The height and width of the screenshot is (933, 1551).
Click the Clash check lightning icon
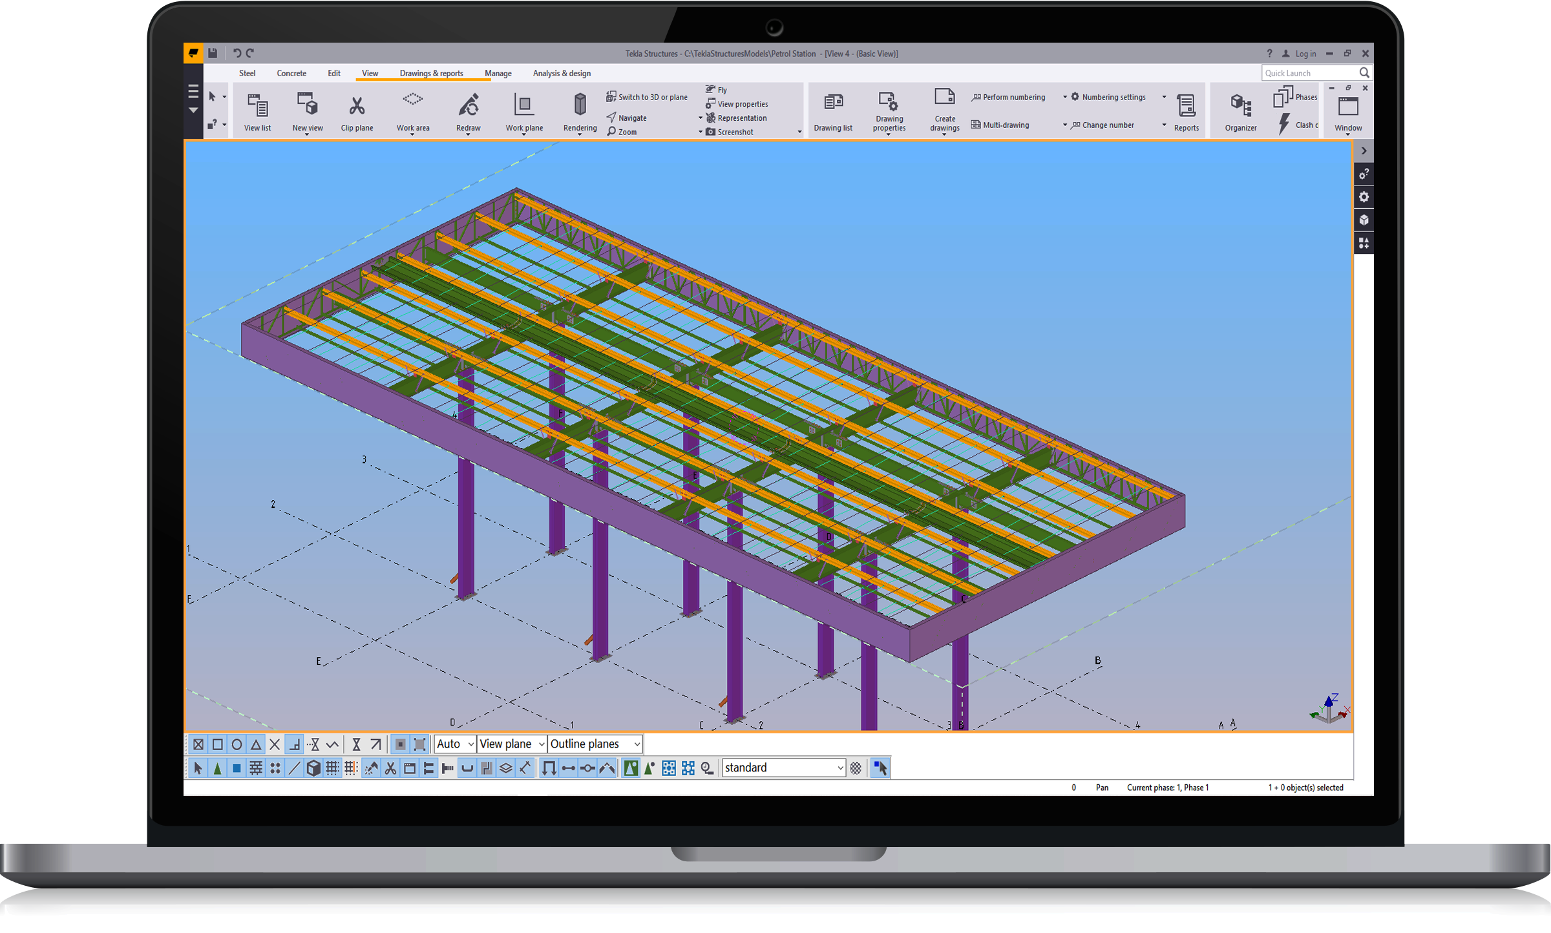point(1284,124)
